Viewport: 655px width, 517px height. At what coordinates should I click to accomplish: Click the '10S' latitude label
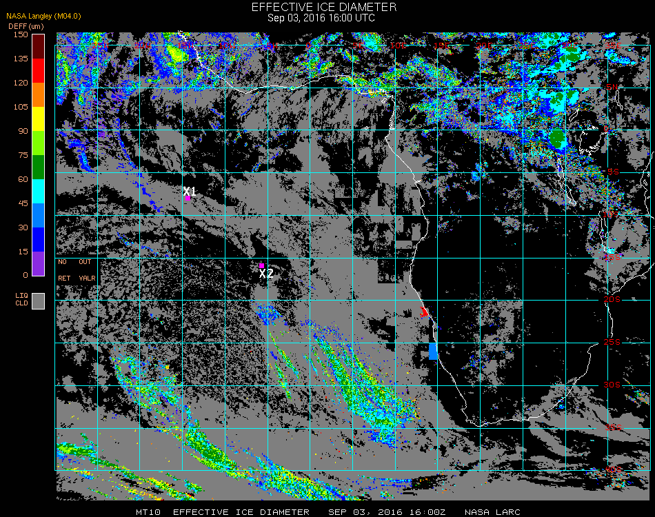click(x=610, y=214)
